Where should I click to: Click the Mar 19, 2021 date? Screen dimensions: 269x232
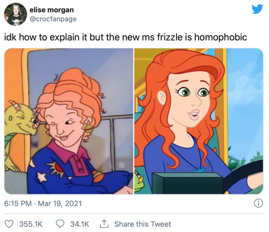pos(60,204)
